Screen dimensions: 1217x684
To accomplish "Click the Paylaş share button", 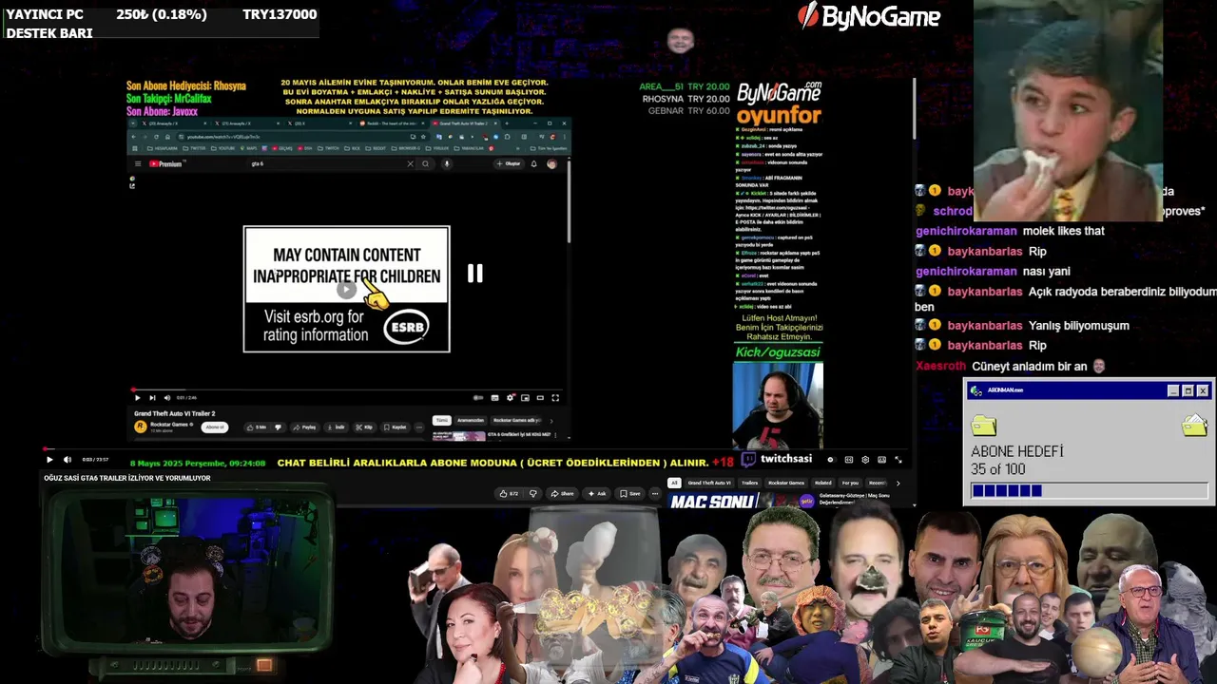I will [305, 427].
